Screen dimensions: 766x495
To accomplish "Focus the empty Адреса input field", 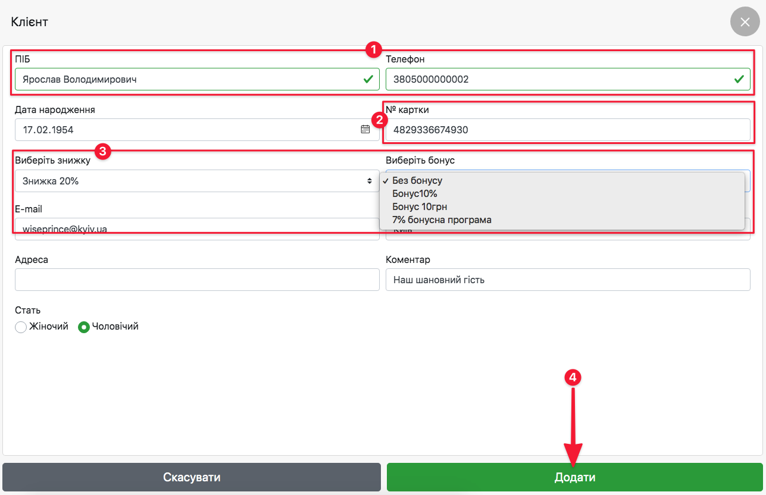I will point(196,280).
